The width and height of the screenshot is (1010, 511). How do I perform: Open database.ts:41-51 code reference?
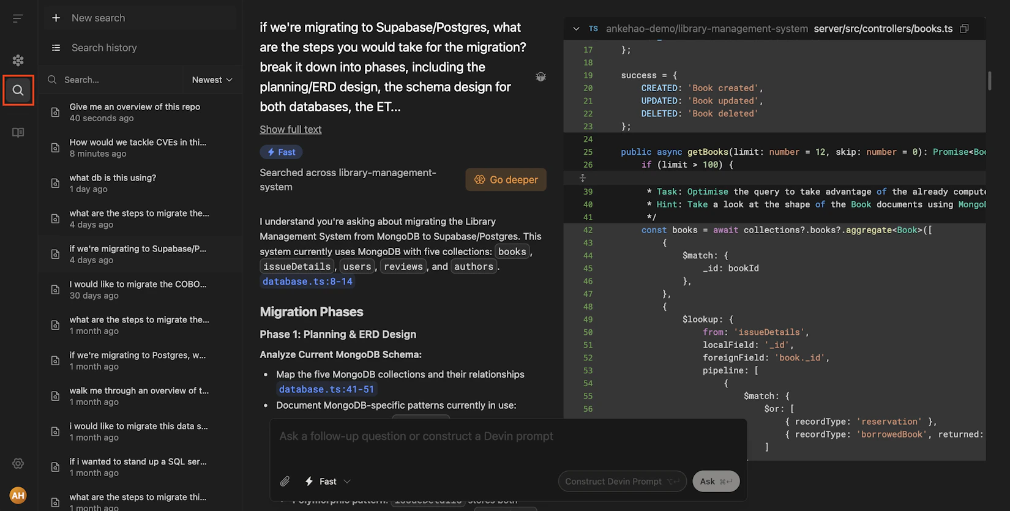326,389
